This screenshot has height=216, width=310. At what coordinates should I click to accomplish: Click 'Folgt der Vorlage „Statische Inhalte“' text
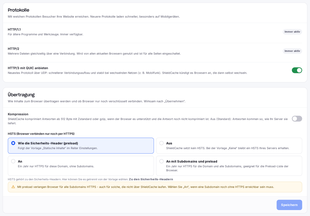pyautogui.click(x=58, y=148)
